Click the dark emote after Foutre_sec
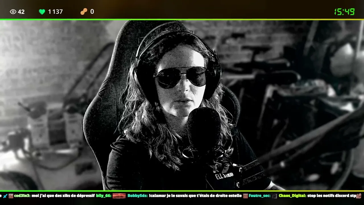This screenshot has height=205, width=364. (x=274, y=196)
